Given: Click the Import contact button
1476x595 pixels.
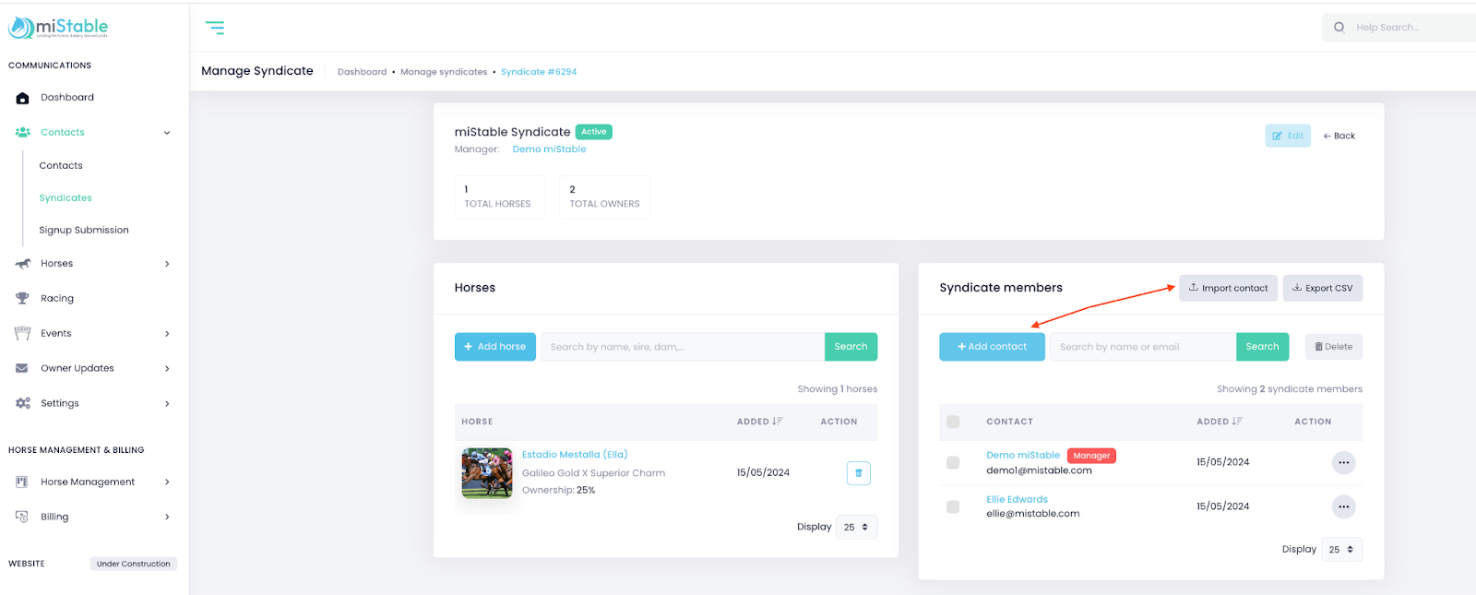Looking at the screenshot, I should [1228, 288].
